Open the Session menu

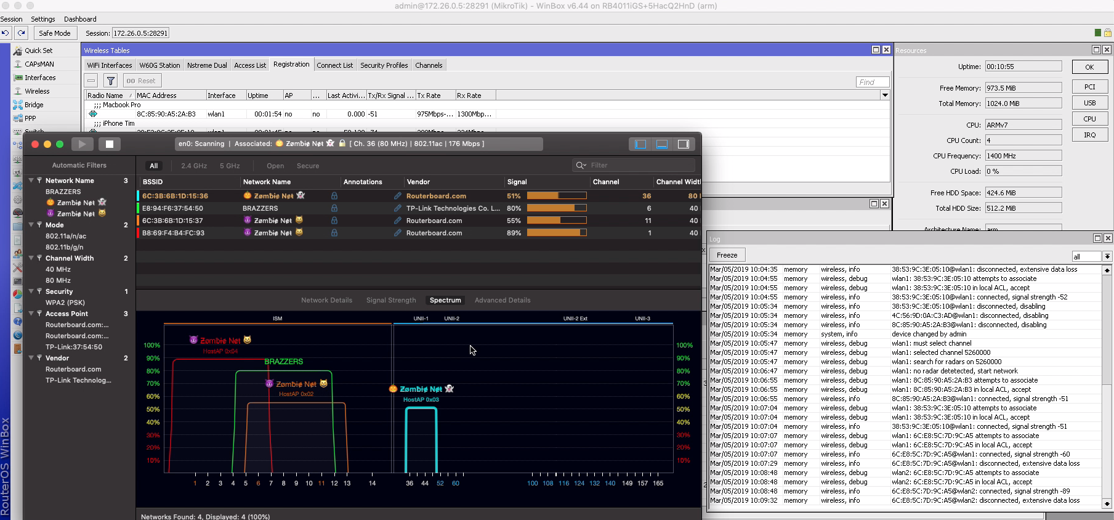11,19
